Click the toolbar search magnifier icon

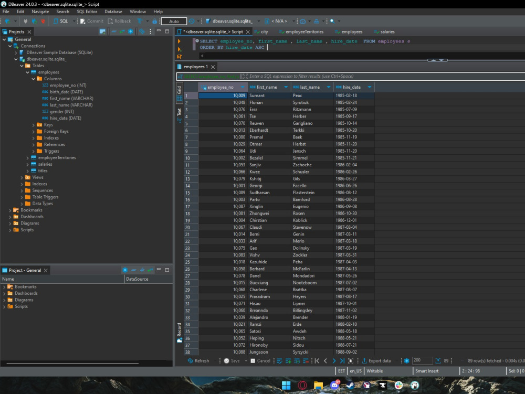(x=332, y=21)
